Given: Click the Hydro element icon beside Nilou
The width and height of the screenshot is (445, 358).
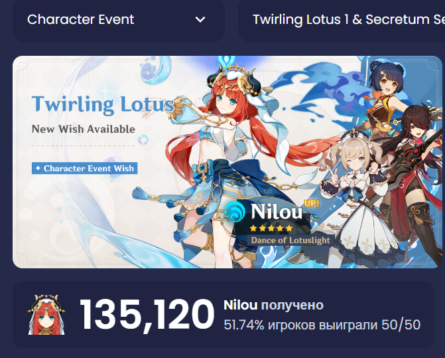Looking at the screenshot, I should tap(235, 212).
